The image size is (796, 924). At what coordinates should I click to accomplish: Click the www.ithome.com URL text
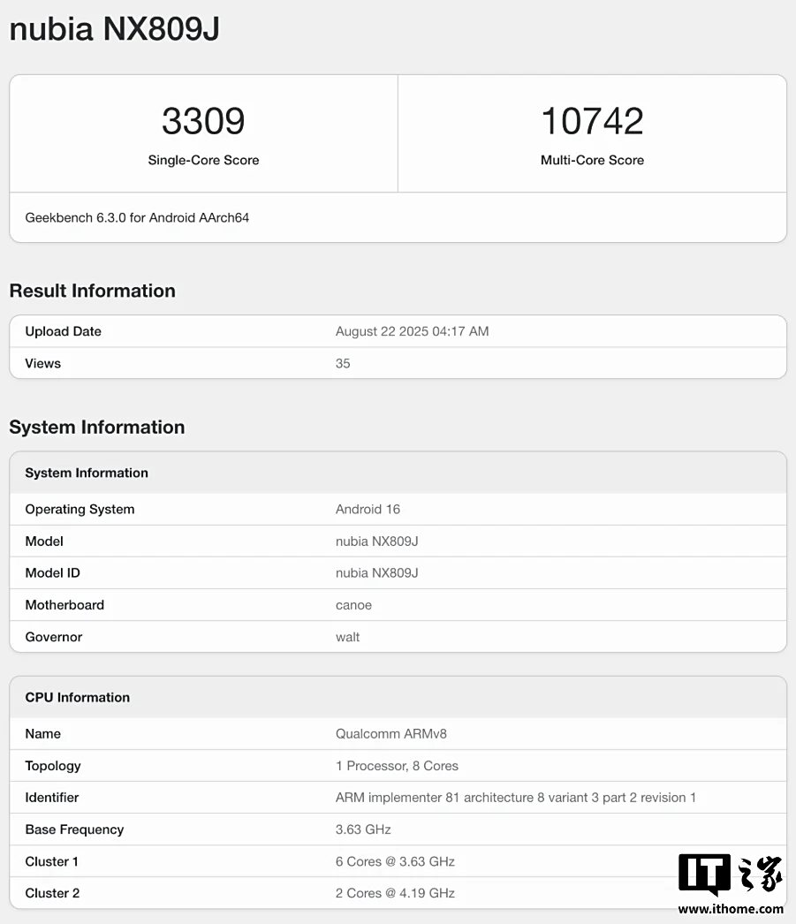(731, 909)
